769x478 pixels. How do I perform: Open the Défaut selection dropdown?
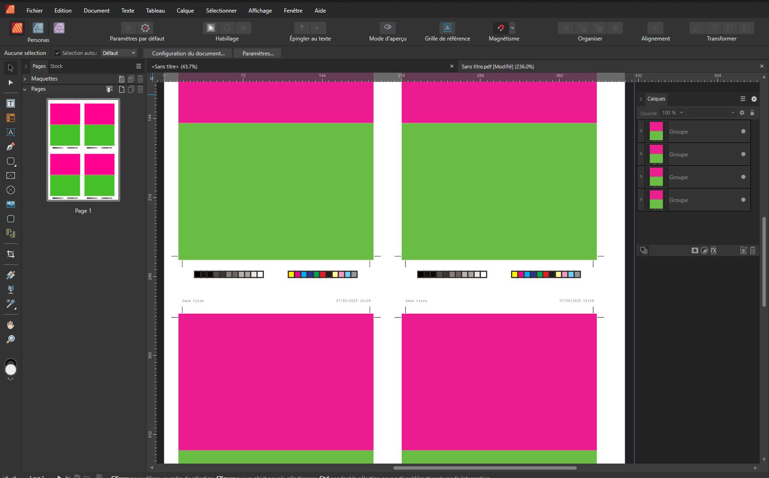pyautogui.click(x=119, y=53)
